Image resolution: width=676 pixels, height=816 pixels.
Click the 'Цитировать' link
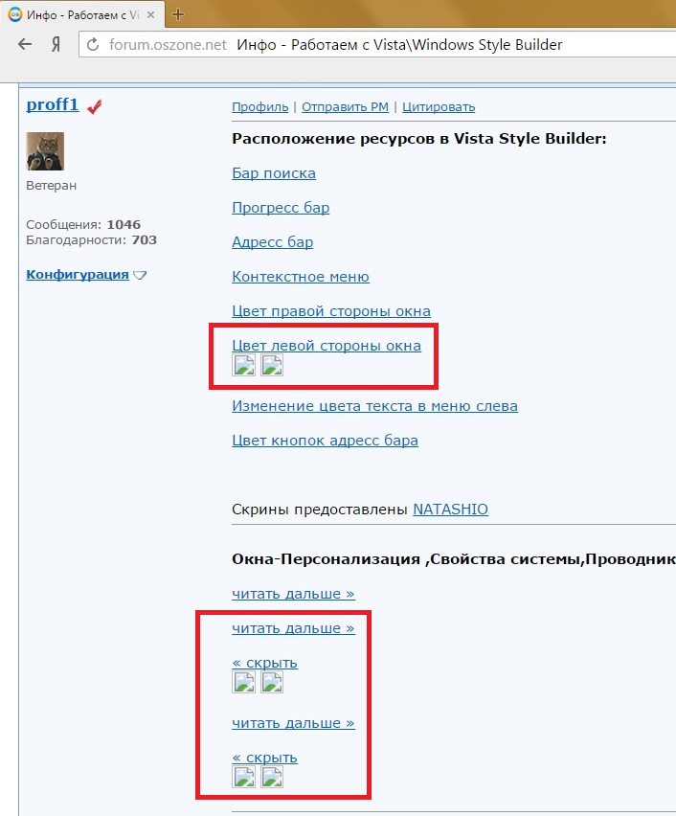(439, 106)
